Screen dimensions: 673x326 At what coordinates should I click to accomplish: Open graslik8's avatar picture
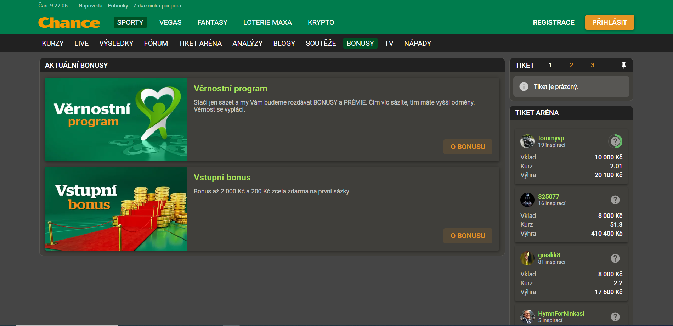527,258
